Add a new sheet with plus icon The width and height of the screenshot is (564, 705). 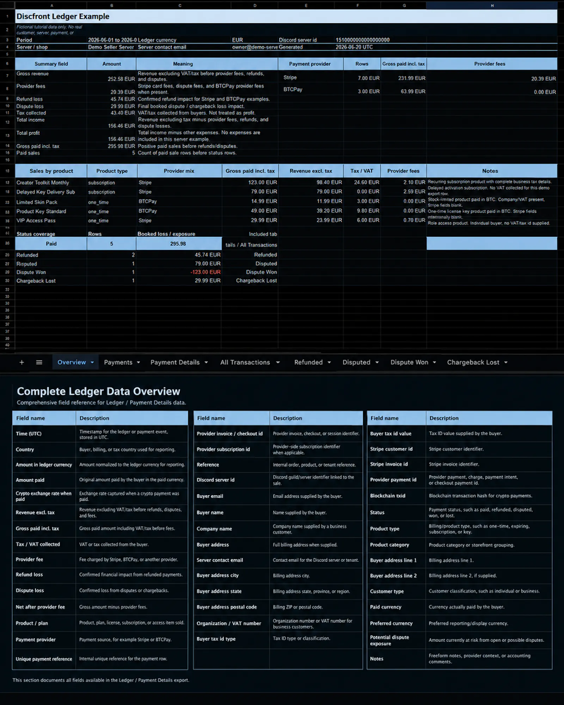[22, 362]
